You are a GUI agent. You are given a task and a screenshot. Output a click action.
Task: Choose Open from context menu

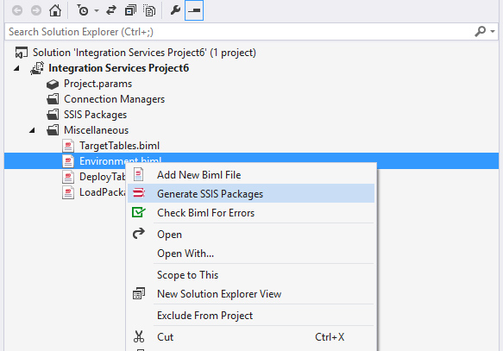coord(251,234)
